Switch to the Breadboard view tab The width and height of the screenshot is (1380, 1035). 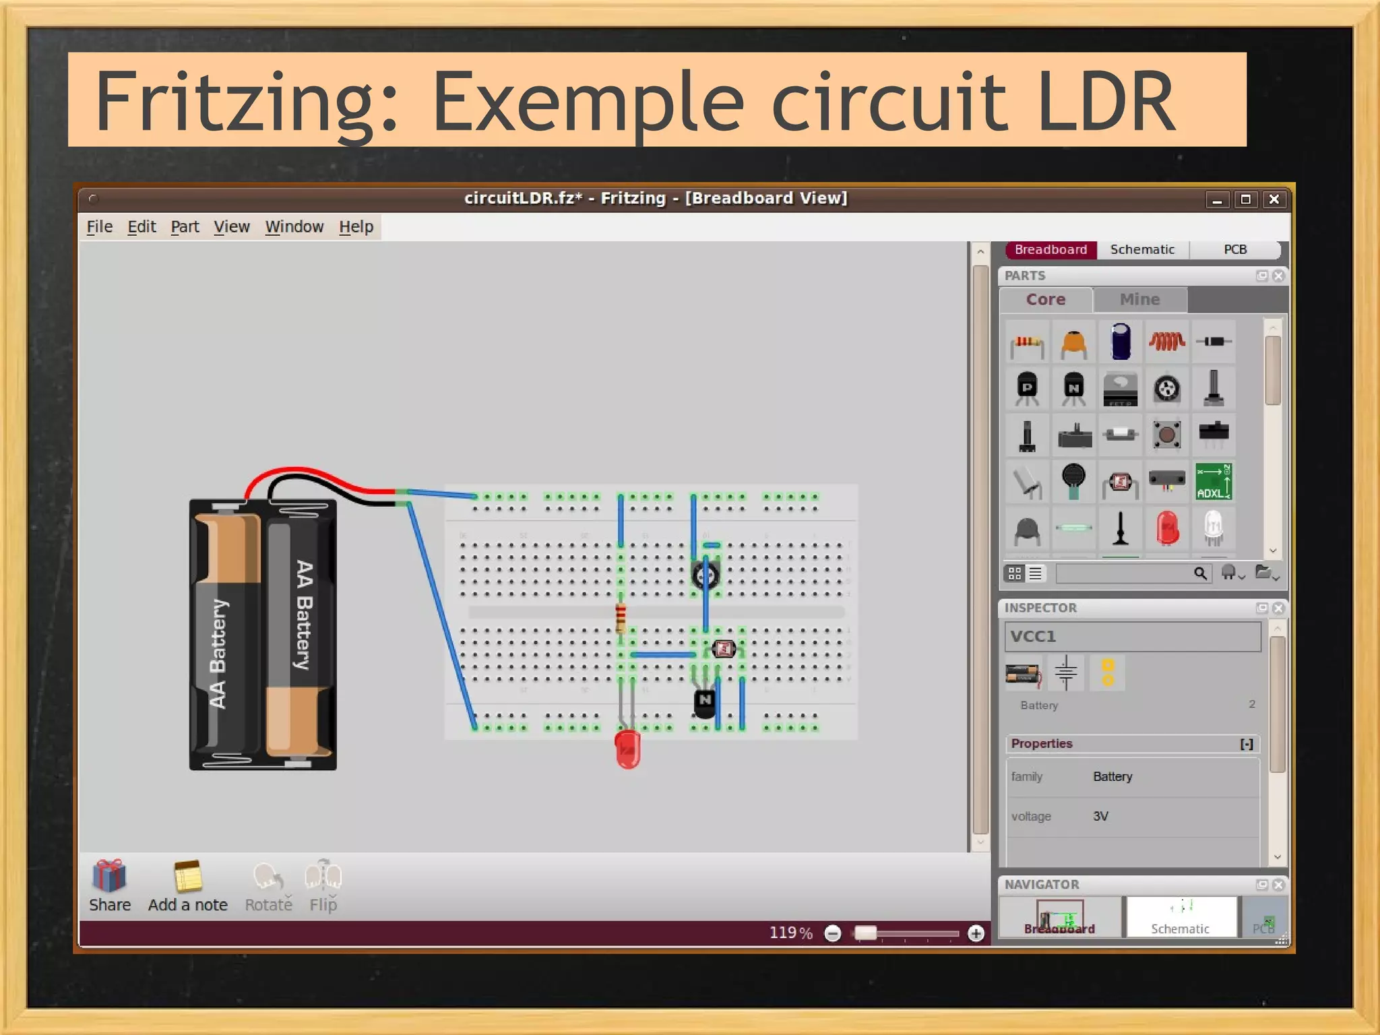pos(1050,249)
